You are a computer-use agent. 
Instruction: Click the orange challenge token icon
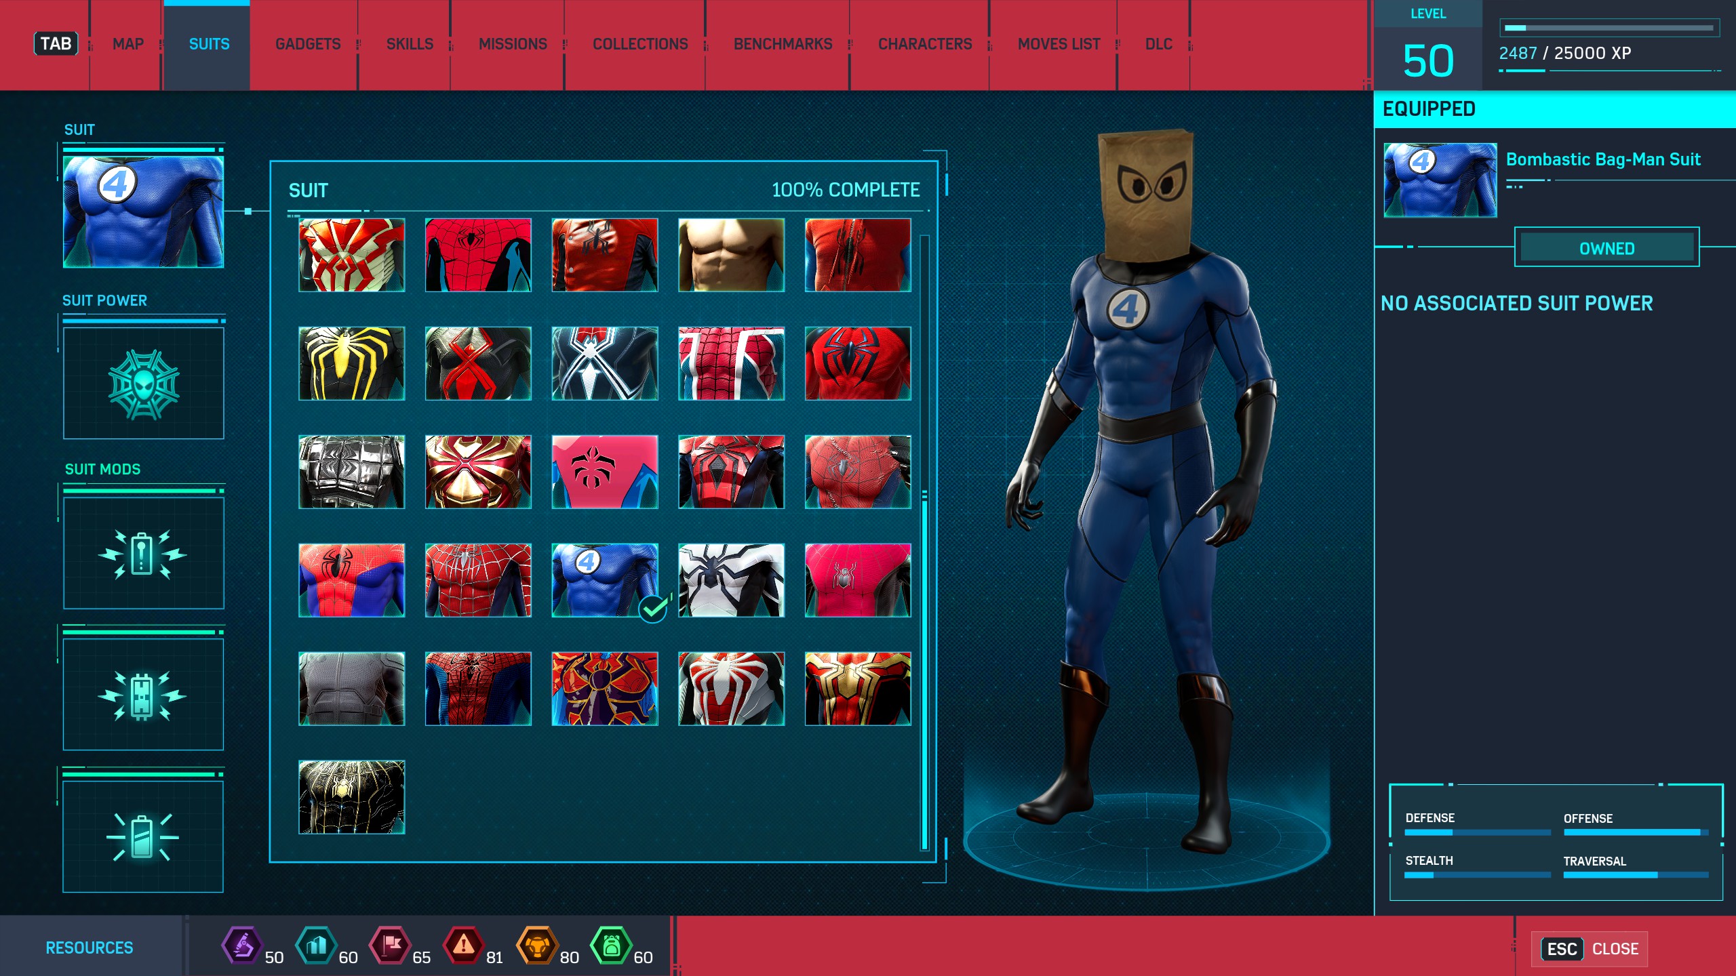537,945
